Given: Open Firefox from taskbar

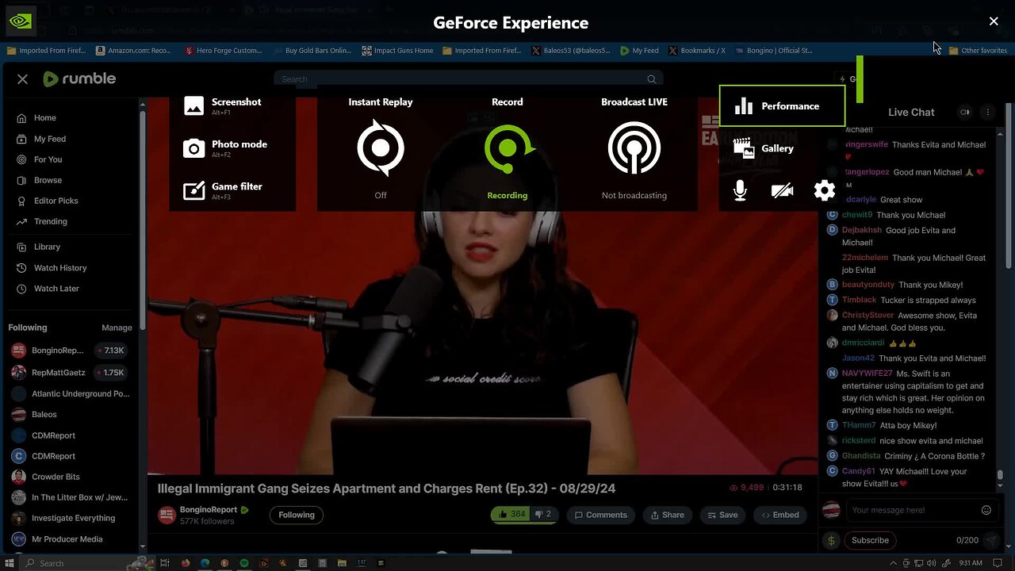Looking at the screenshot, I should click(x=186, y=563).
